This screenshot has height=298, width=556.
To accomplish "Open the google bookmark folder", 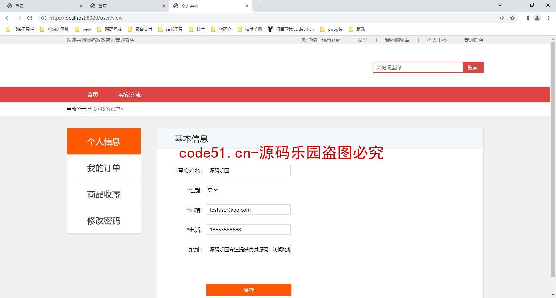I will tap(331, 29).
